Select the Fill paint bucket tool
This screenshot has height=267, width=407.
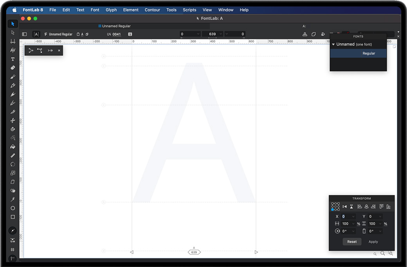pos(13,147)
